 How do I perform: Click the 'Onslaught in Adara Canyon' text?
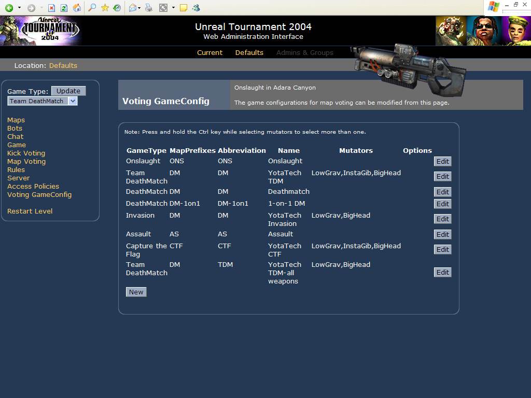click(x=275, y=87)
